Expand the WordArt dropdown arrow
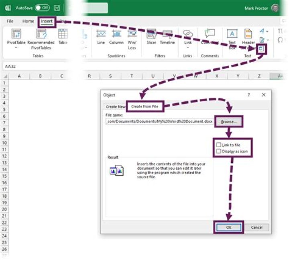 click(267, 31)
